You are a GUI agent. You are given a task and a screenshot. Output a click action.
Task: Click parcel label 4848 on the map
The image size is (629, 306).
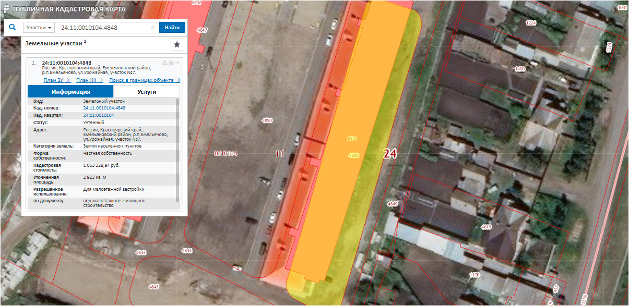pos(353,155)
